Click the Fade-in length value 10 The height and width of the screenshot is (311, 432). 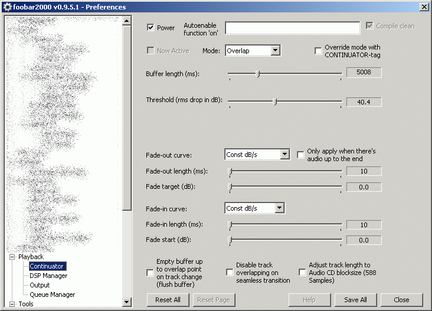[x=364, y=225]
